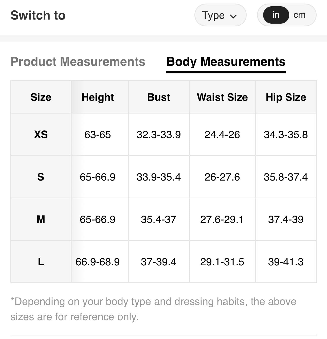Click the Waist Size column header
Image resolution: width=327 pixels, height=339 pixels.
[222, 97]
